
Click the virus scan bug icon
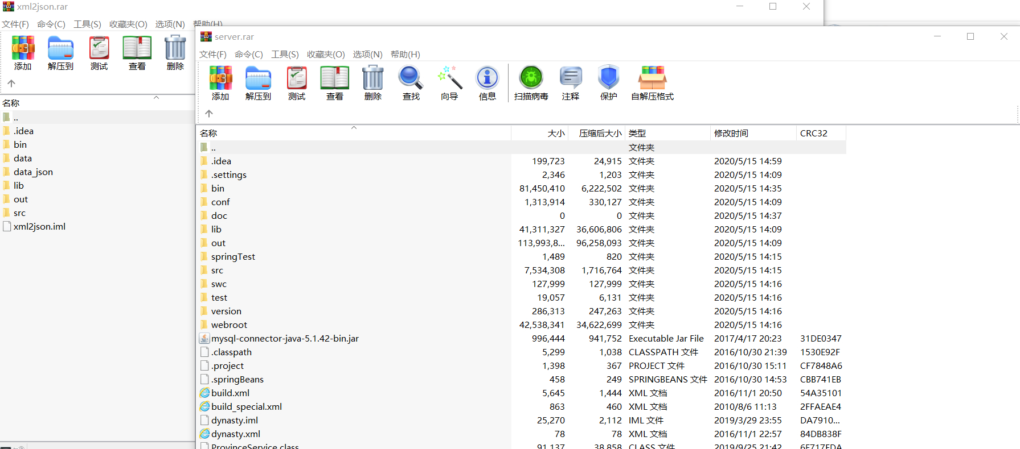click(531, 78)
